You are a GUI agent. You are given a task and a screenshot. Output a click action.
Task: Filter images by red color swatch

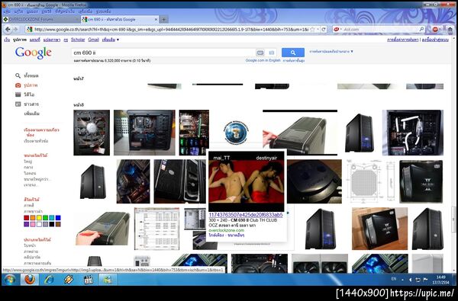pos(27,218)
